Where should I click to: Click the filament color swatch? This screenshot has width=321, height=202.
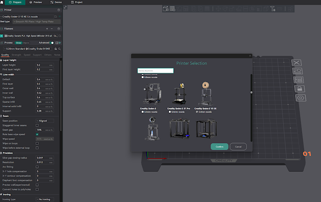(x=6, y=36)
